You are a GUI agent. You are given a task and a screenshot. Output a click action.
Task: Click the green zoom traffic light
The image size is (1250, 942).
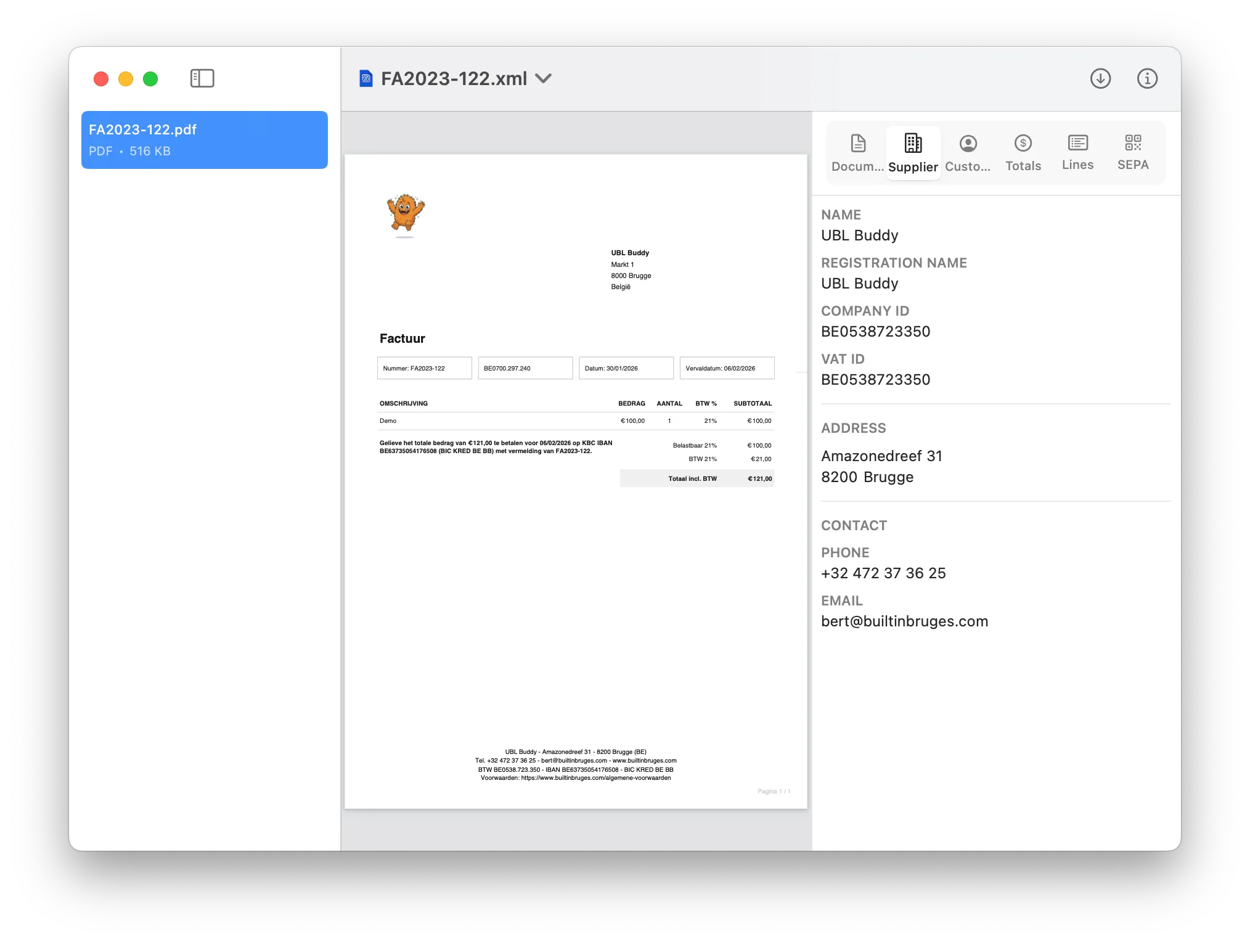pyautogui.click(x=149, y=79)
